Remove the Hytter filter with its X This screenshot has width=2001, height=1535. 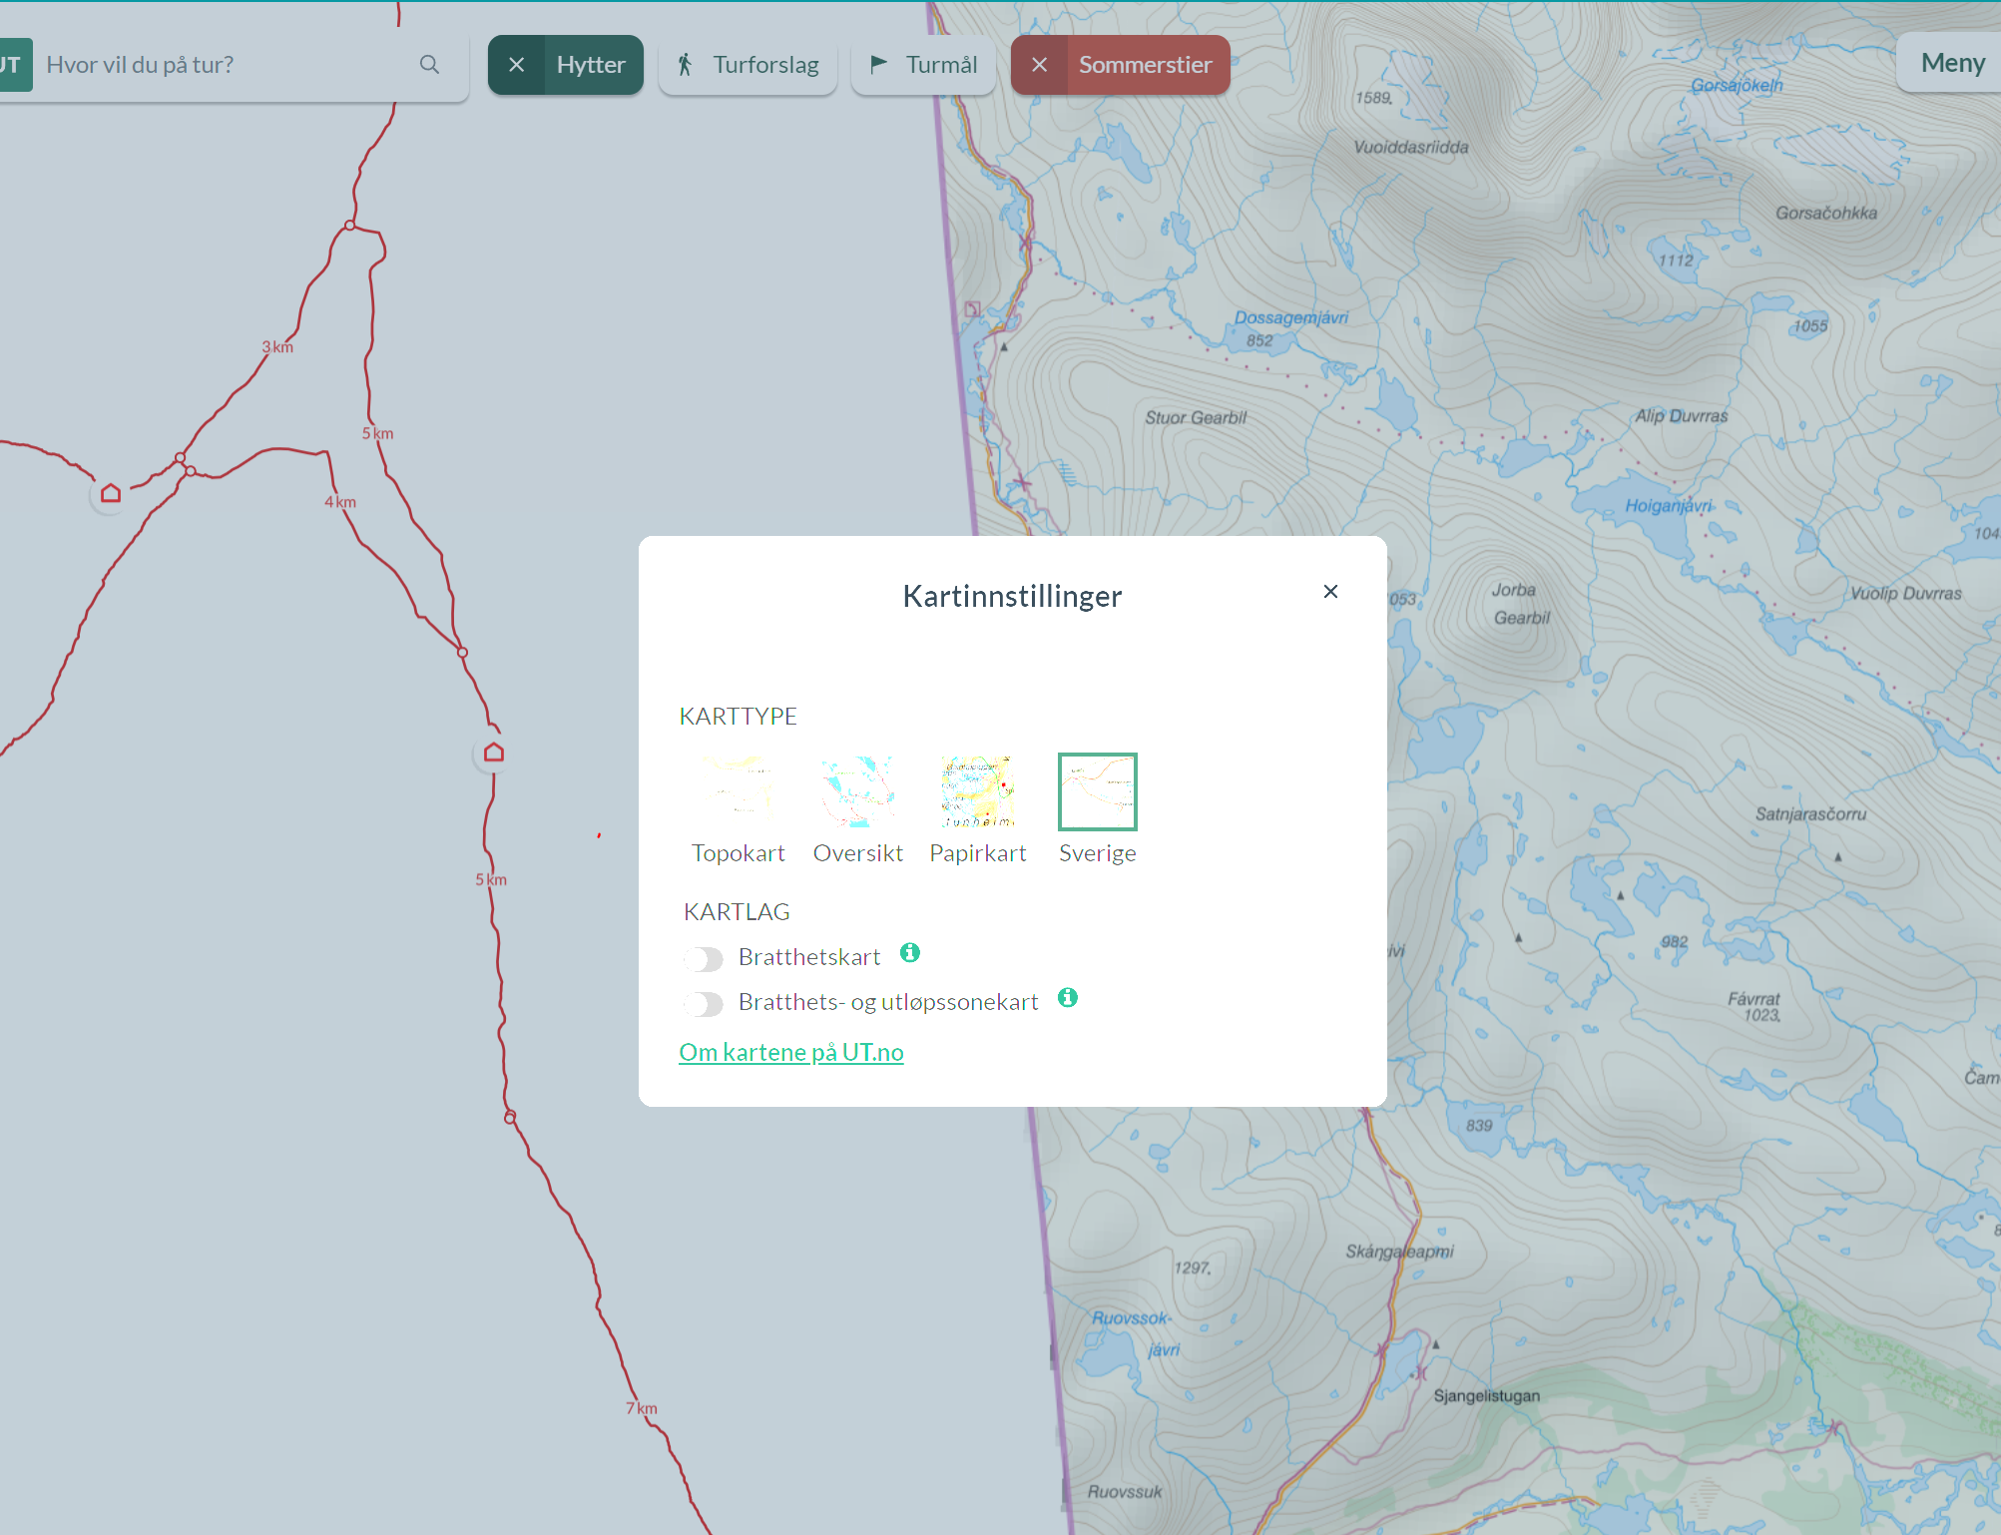(x=517, y=65)
